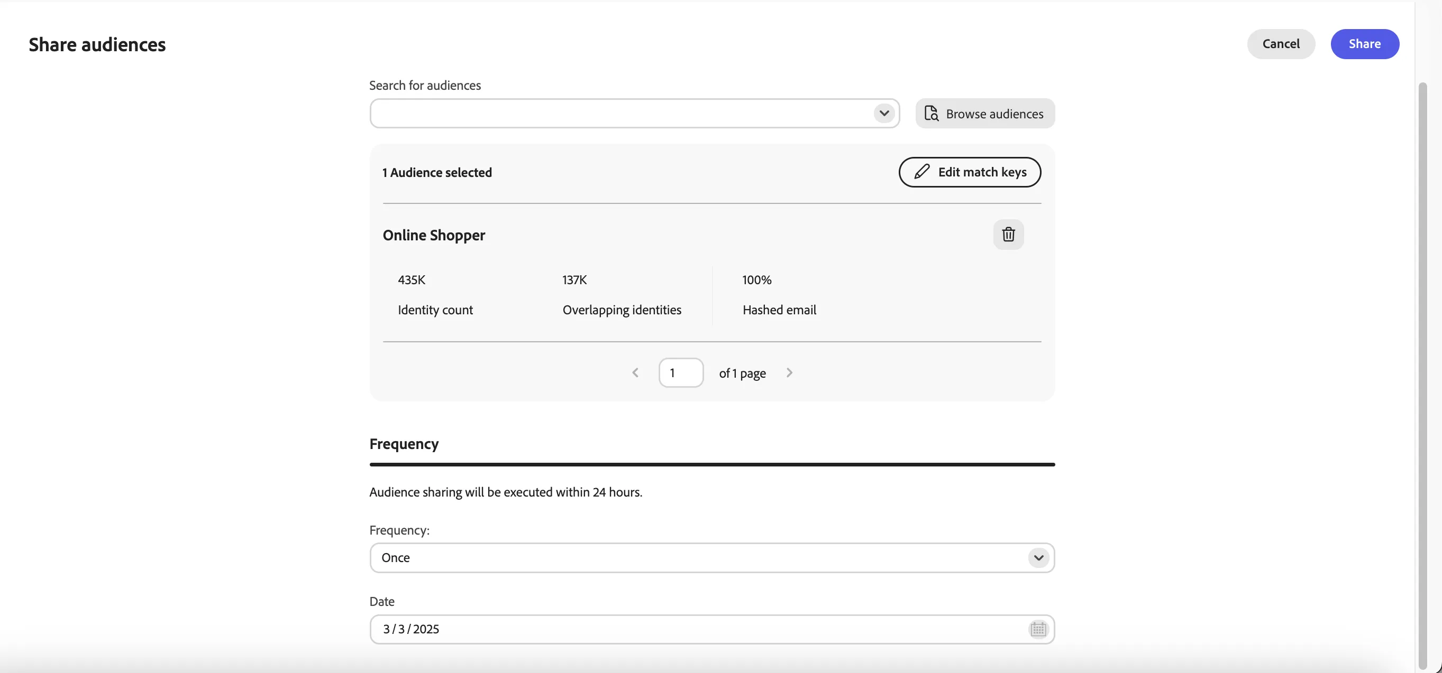
Task: Click the Cancel button
Action: 1281,44
